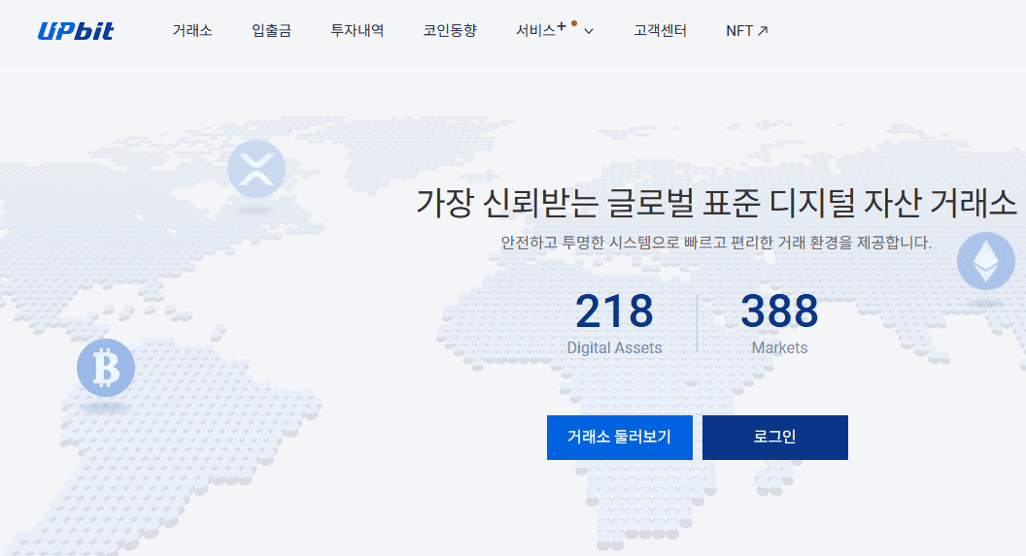Screen dimensions: 1026x556
Task: Click the 거래소 둘러보기 button
Action: (620, 437)
